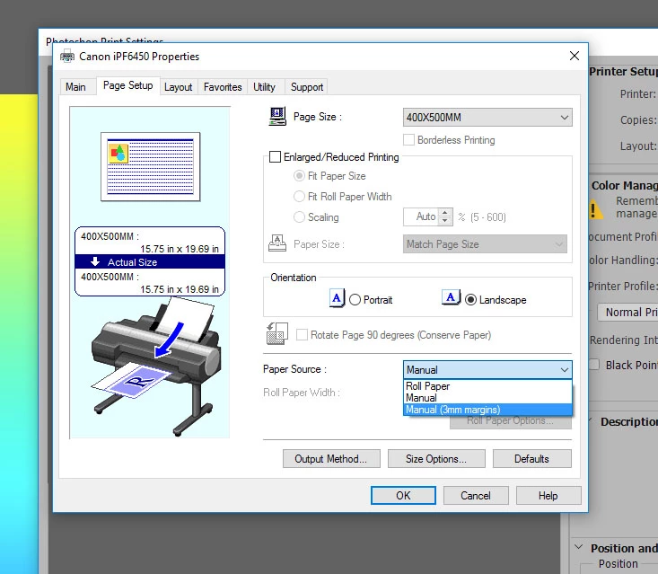The image size is (658, 574).
Task: Click Description heading in Photoshop window
Action: [x=629, y=421]
